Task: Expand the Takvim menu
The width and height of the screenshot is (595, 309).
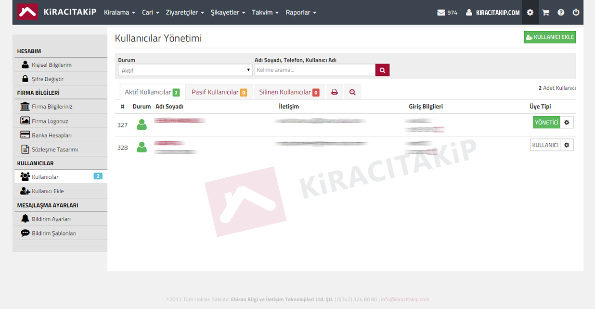Action: [265, 12]
